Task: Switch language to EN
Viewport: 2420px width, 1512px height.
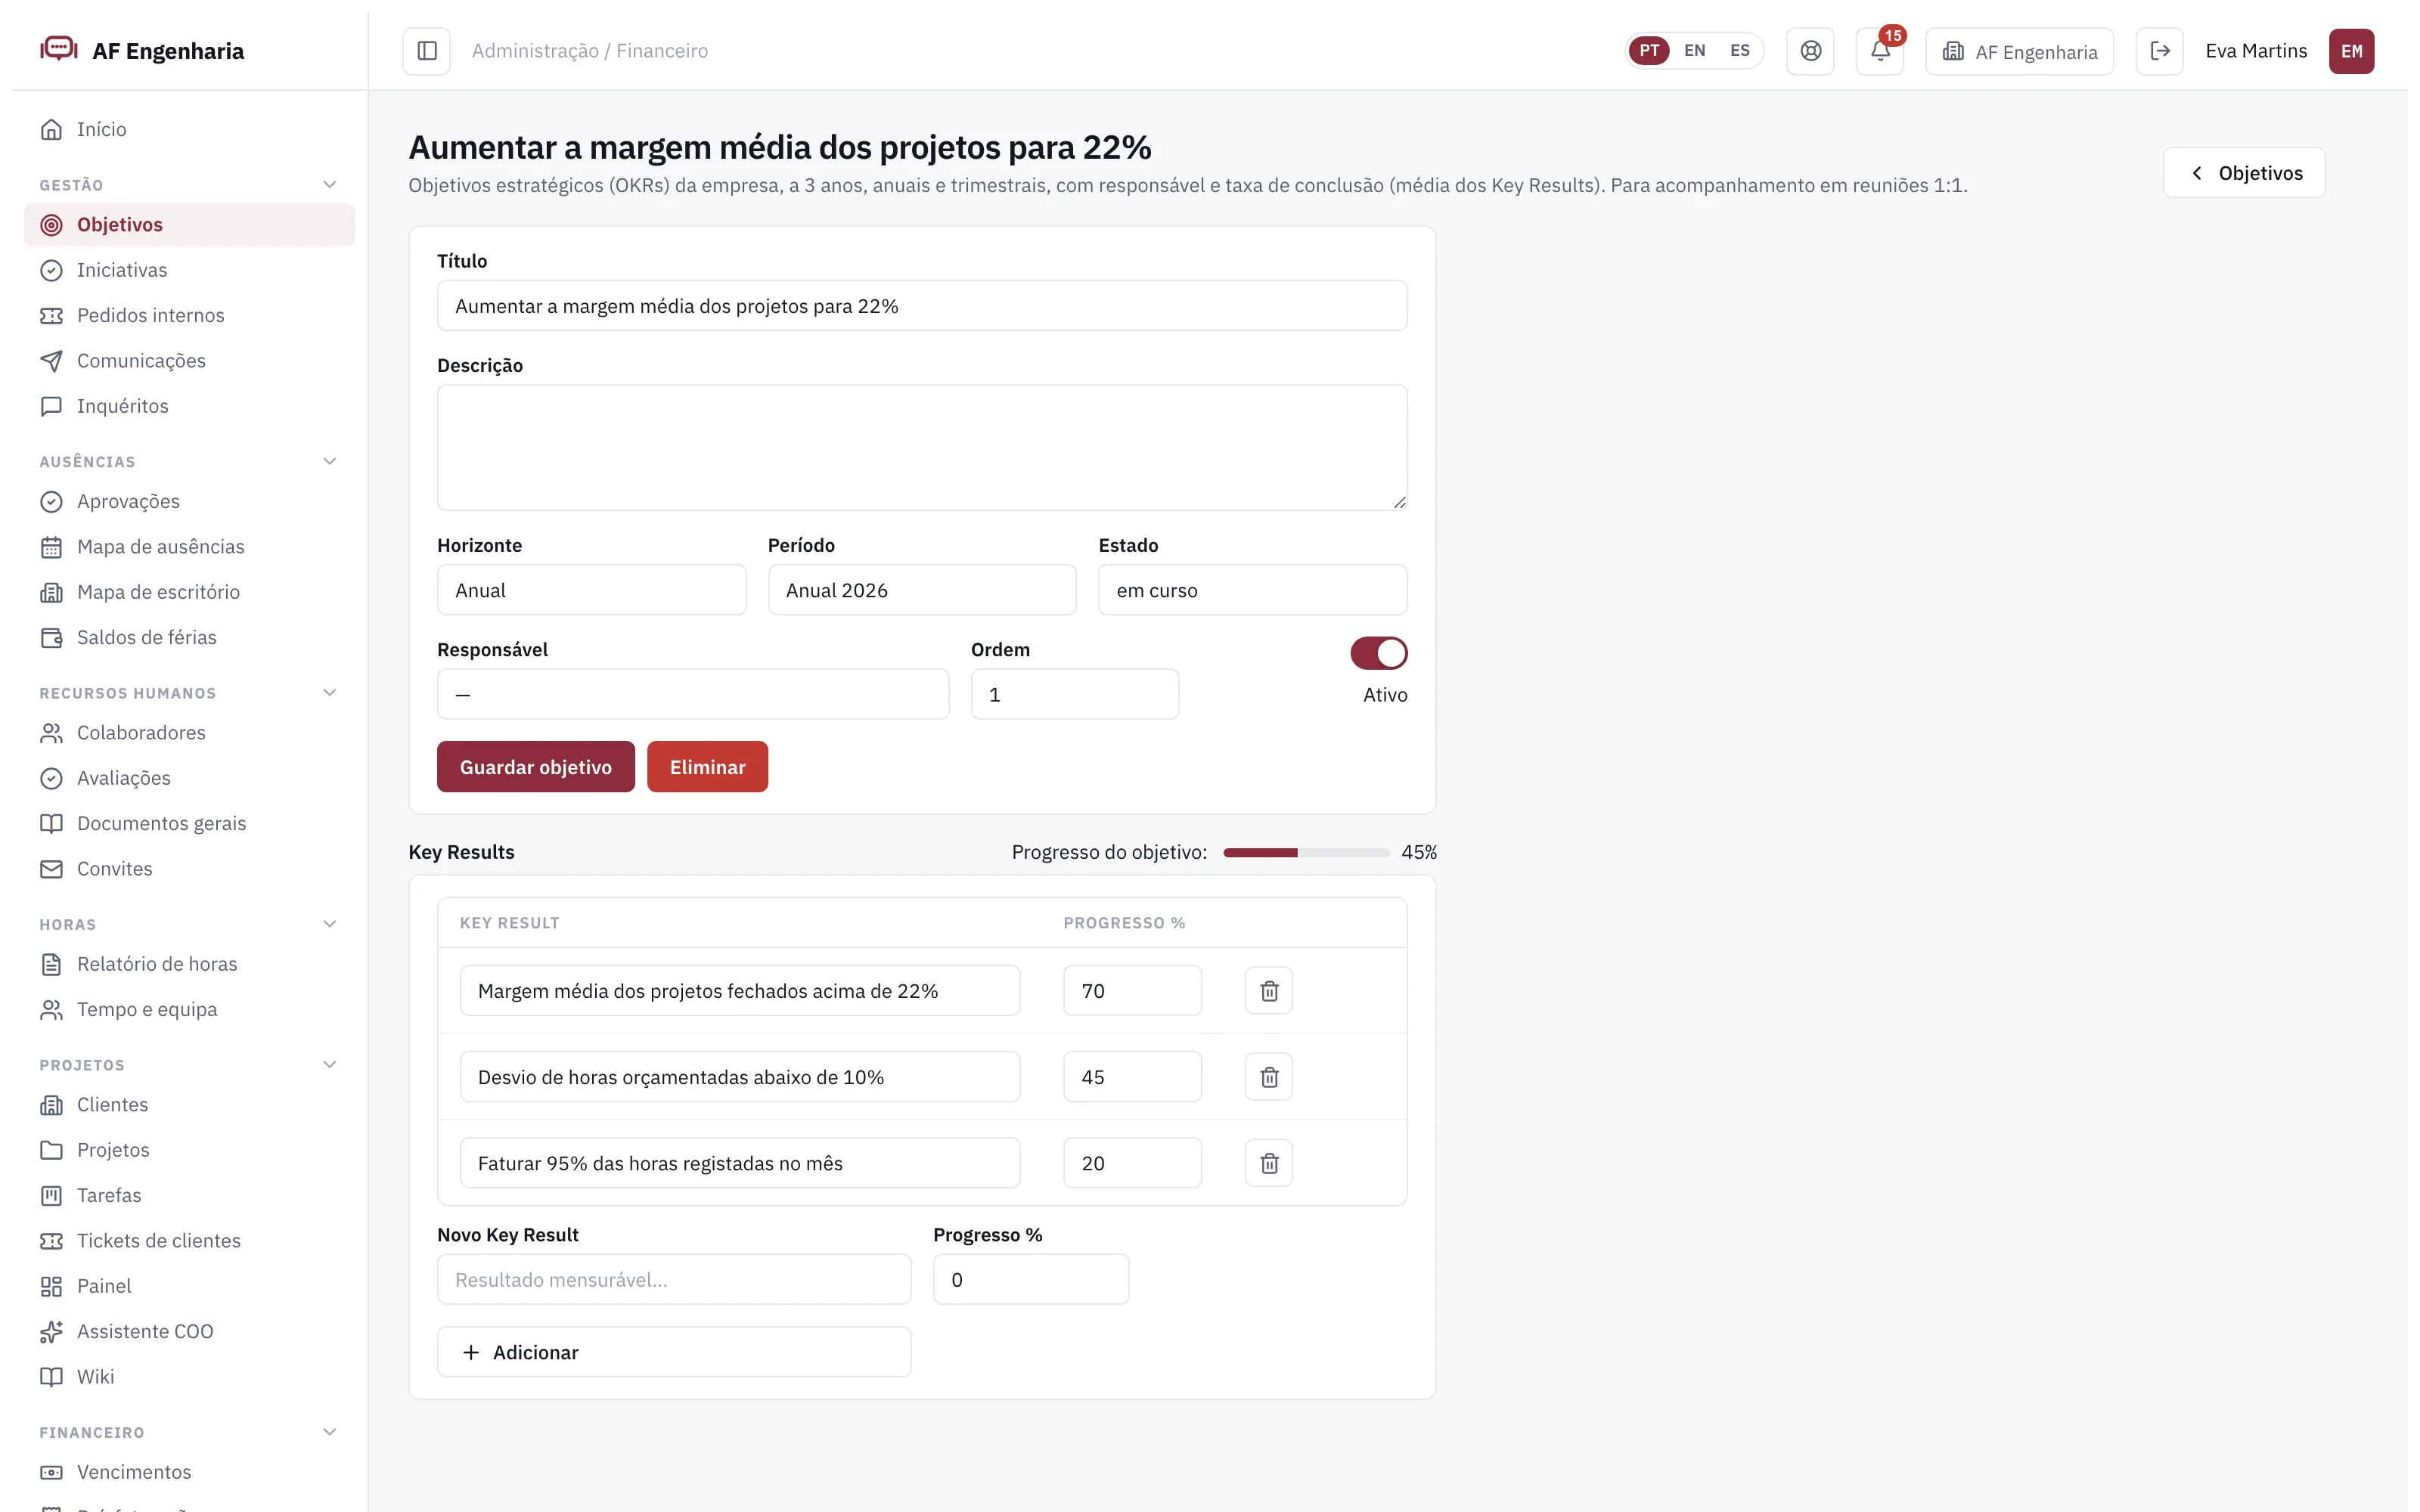Action: click(1694, 51)
